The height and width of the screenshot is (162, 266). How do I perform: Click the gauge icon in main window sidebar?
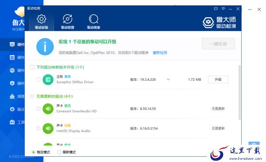click(x=12, y=70)
